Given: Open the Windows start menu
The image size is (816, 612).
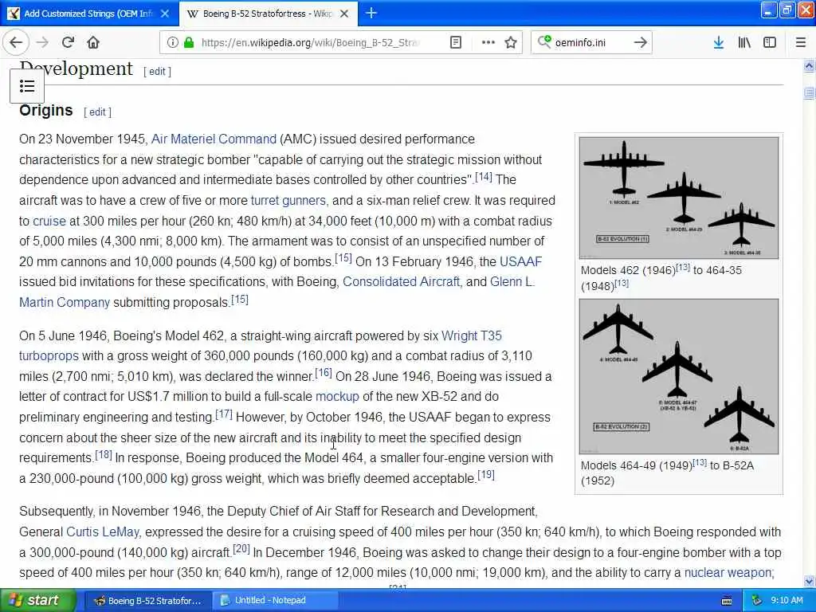Looking at the screenshot, I should click(x=37, y=601).
